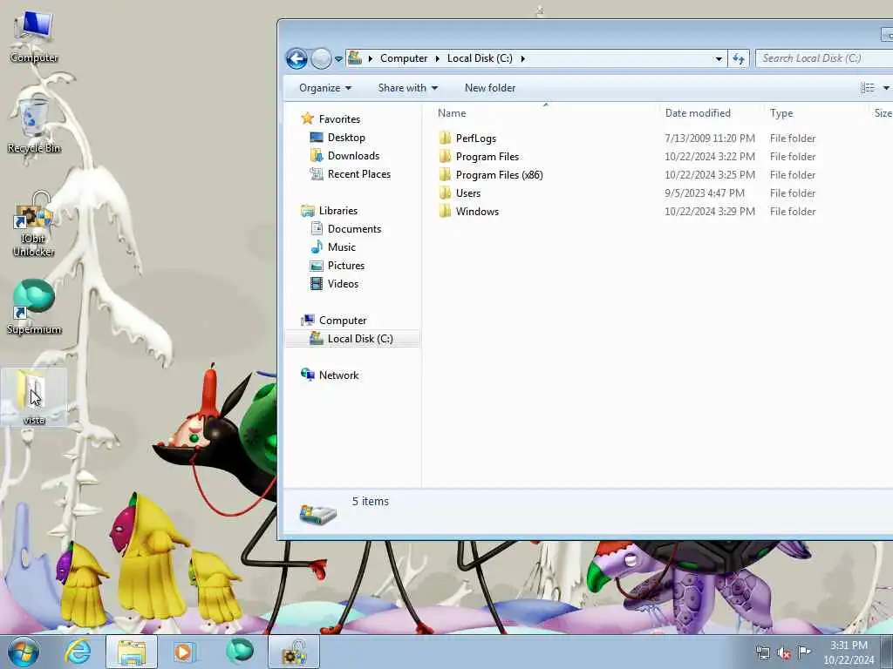Select the Supermium desktop shortcut

(34, 307)
